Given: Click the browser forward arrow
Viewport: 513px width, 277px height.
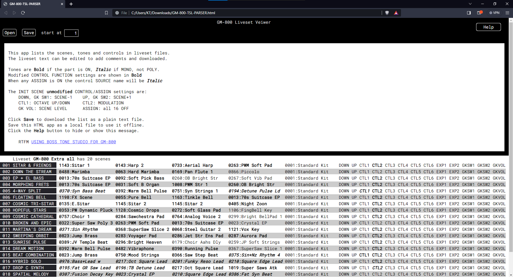Looking at the screenshot, I should [x=14, y=13].
